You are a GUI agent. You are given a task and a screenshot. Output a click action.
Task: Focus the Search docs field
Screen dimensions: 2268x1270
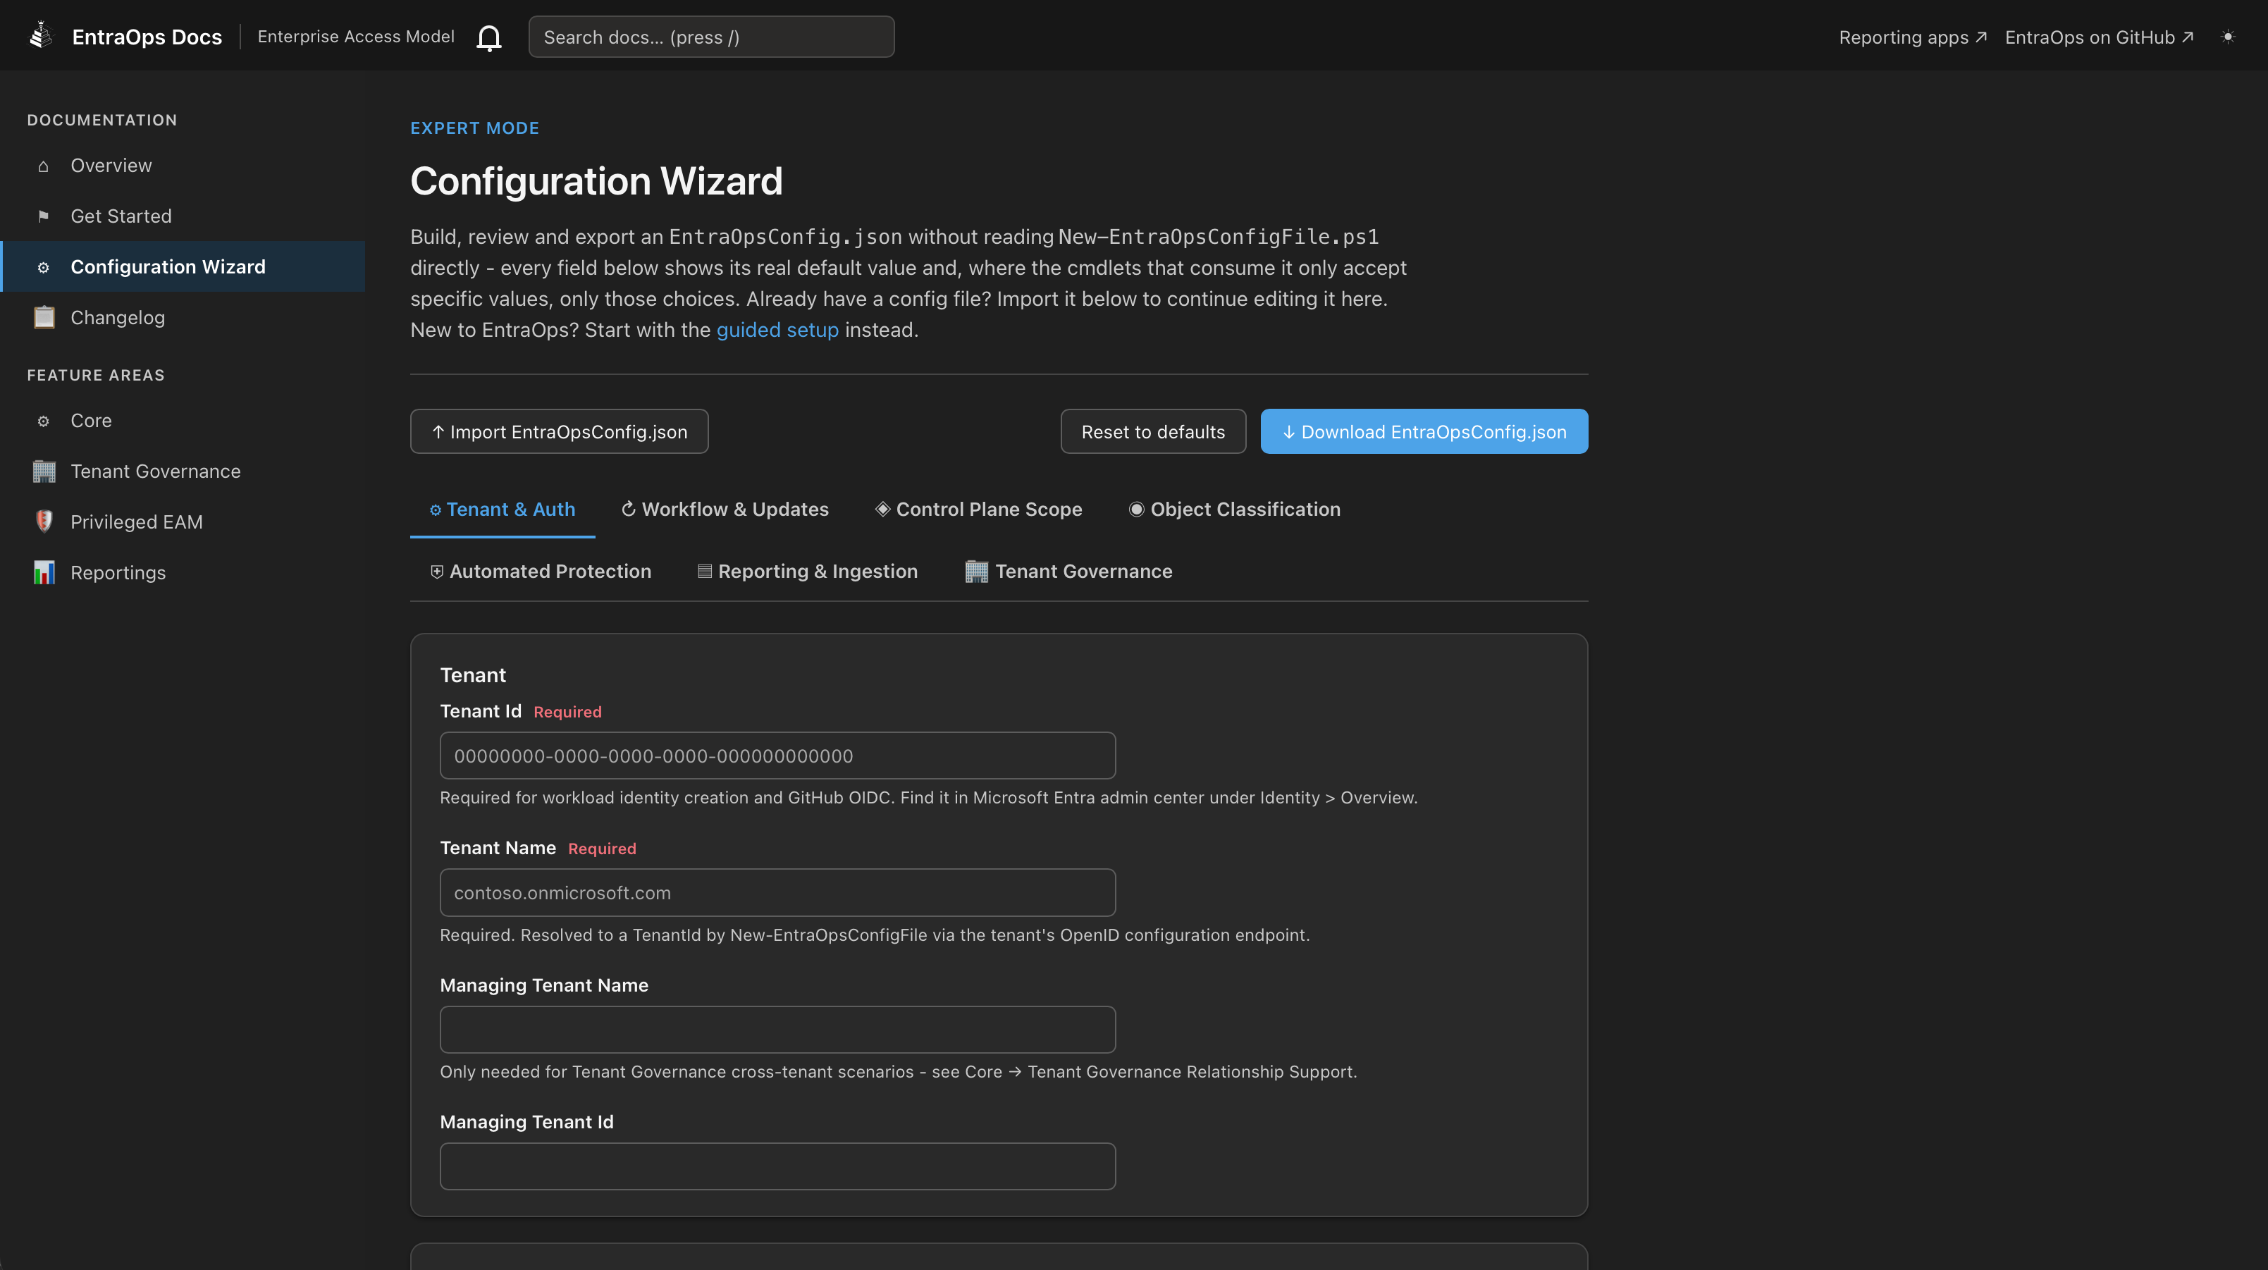(x=711, y=37)
